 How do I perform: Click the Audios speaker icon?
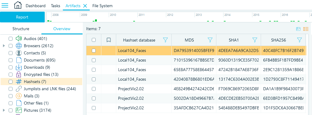pyautogui.click(x=18, y=39)
